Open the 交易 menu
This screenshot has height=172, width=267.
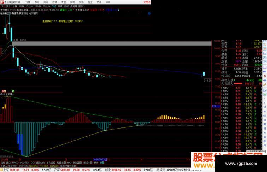pos(81,2)
